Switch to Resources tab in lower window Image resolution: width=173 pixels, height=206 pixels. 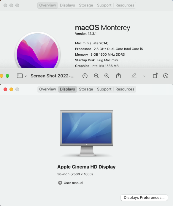click(125, 89)
